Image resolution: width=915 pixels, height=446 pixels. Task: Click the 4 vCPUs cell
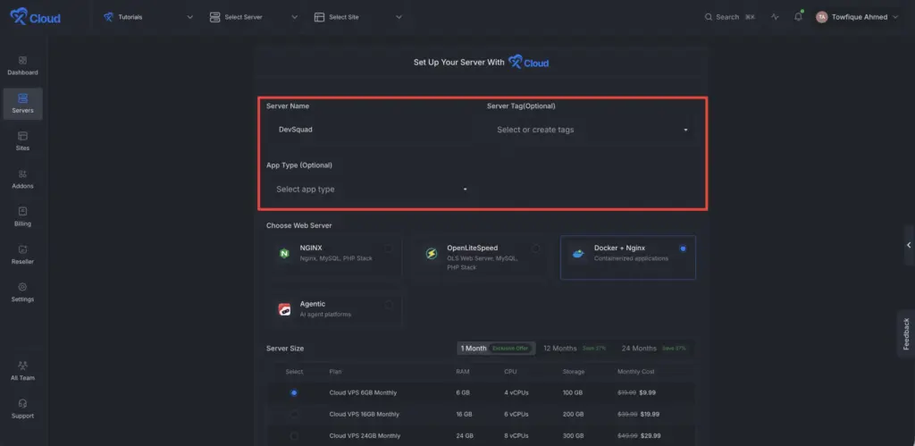coord(516,392)
